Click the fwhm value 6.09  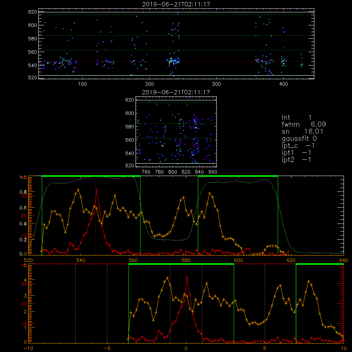[318, 124]
